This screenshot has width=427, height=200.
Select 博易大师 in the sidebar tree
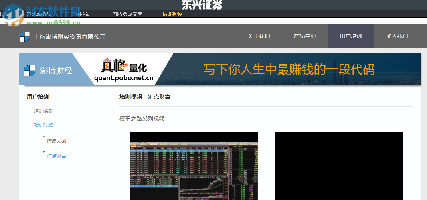pyautogui.click(x=57, y=141)
